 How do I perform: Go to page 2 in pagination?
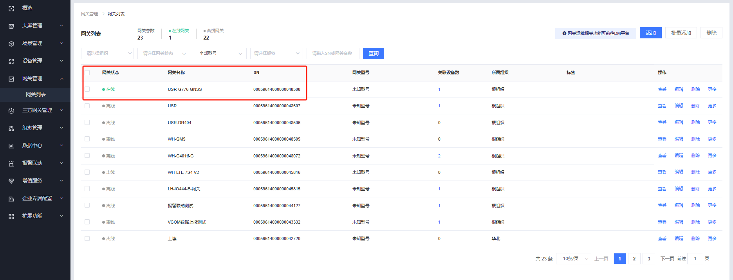pyautogui.click(x=634, y=258)
